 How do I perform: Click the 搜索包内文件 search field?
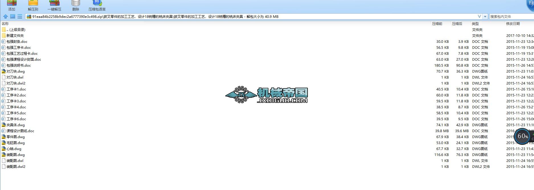512,16
